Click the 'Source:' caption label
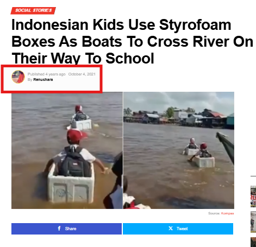The height and width of the screenshot is (247, 256). pyautogui.click(x=214, y=213)
